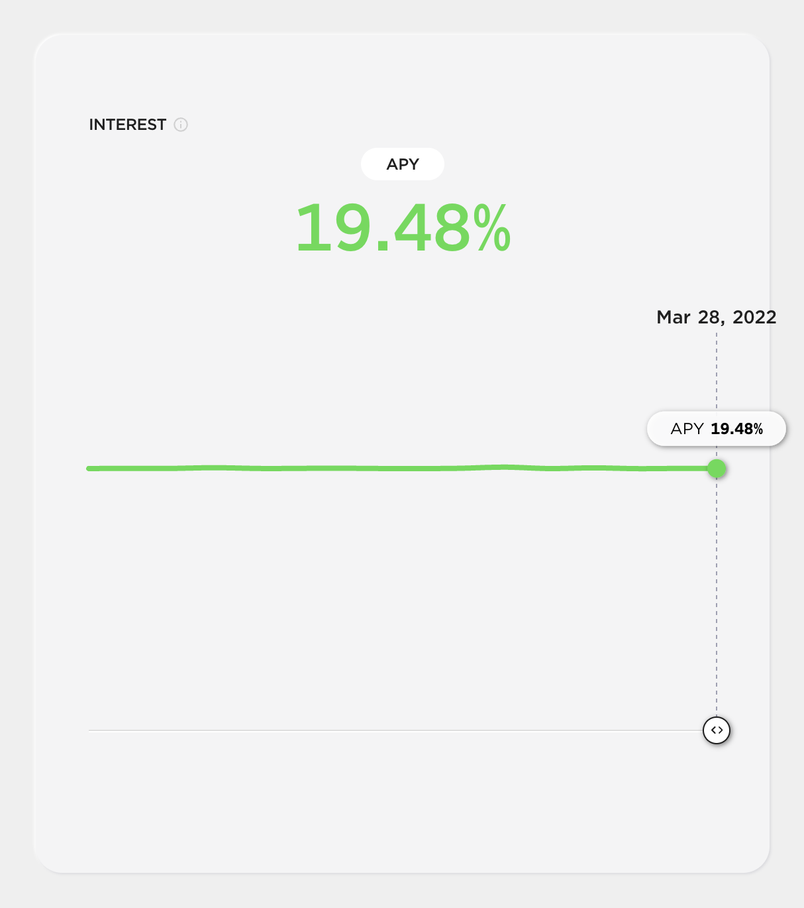Click the green APY chart line
804x908 pixels.
(x=397, y=469)
